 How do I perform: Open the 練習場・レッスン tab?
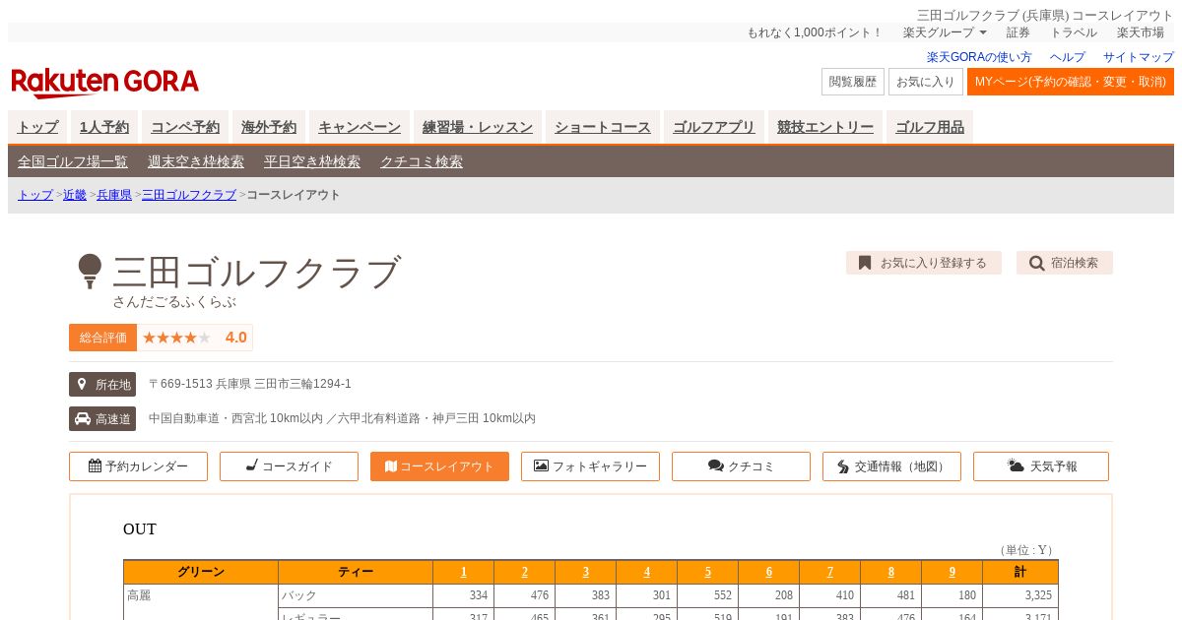coord(478,127)
